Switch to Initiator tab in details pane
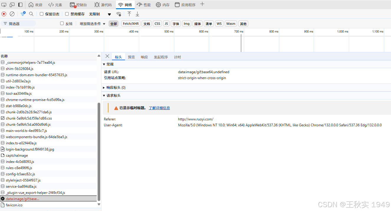Viewport: 391px width, 211px height. click(x=161, y=57)
